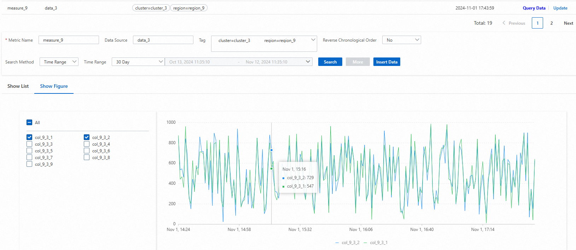576x250 pixels.
Task: Open the Search Method dropdown
Action: (x=59, y=62)
